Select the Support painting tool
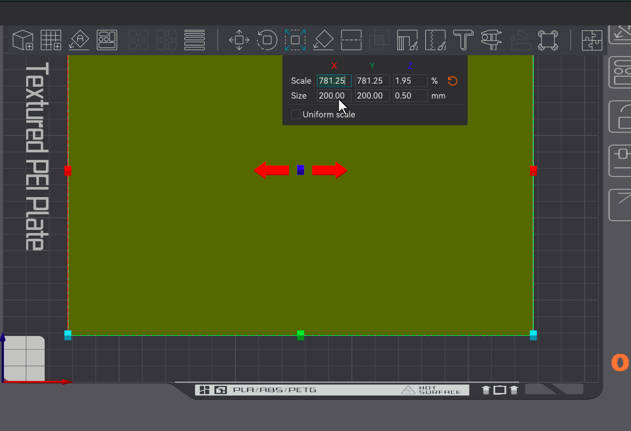631x431 pixels. click(x=407, y=40)
